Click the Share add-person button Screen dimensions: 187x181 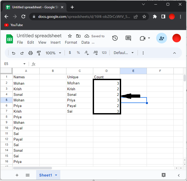click(x=161, y=38)
